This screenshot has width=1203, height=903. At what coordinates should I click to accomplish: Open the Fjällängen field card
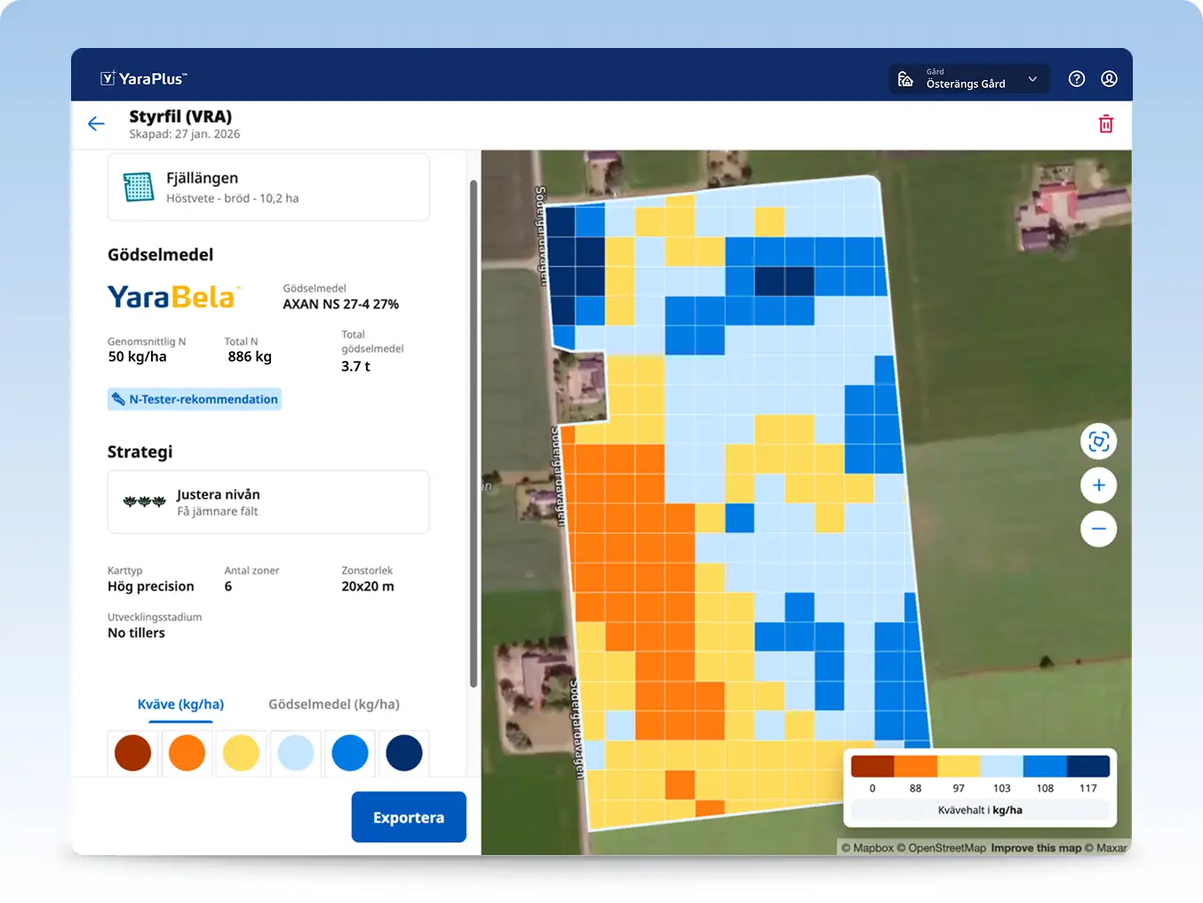(267, 188)
